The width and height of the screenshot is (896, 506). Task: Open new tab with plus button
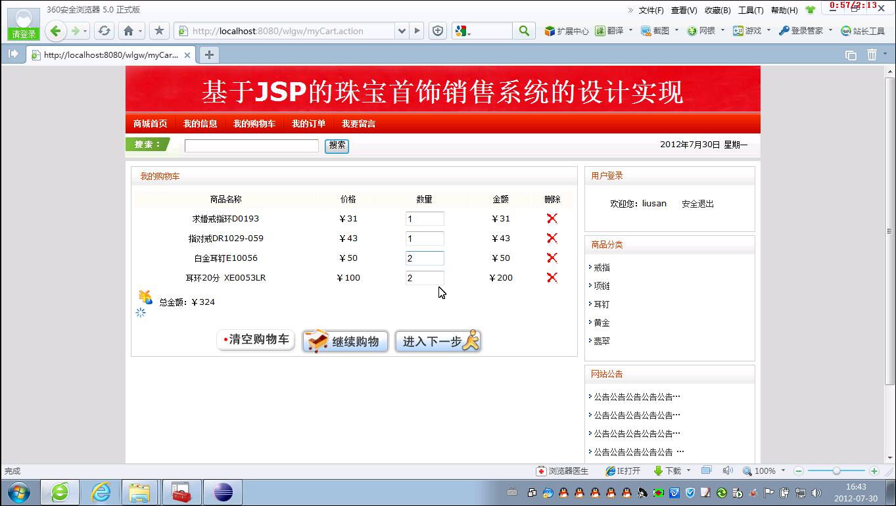point(209,55)
